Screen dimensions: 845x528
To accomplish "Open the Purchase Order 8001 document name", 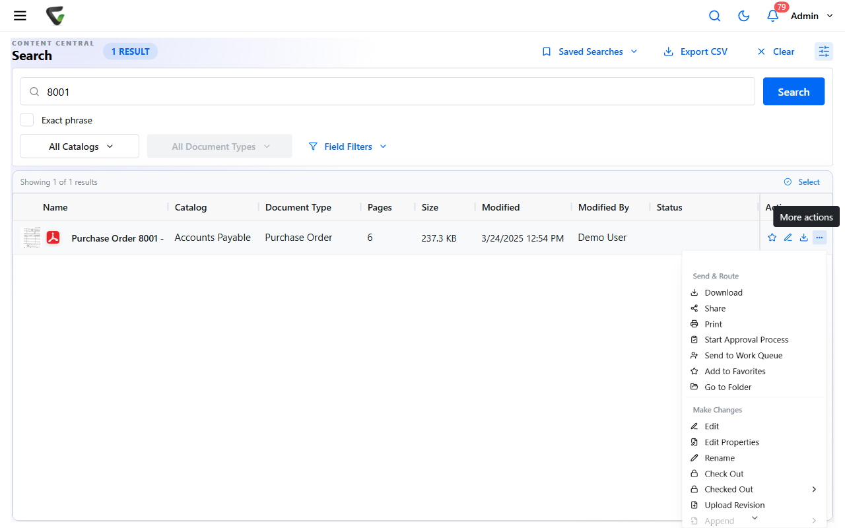I will click(118, 238).
